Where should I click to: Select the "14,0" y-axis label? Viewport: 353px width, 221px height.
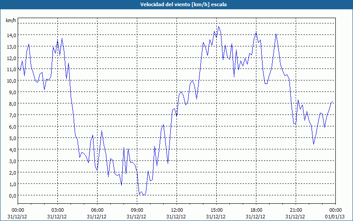[11, 35]
